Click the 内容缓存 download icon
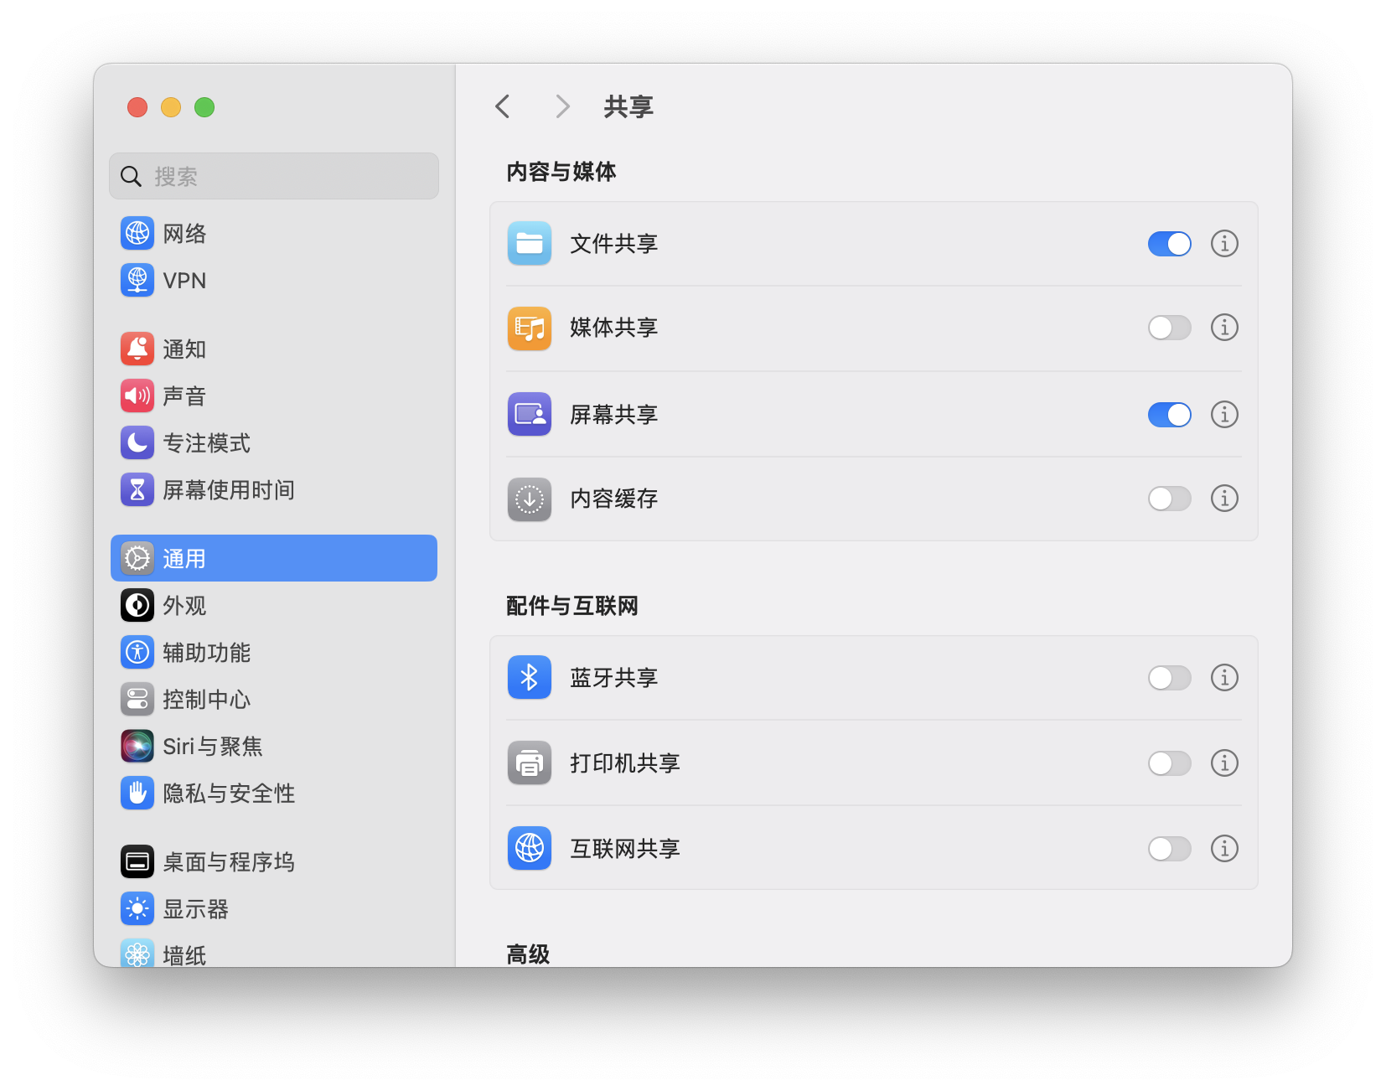Image resolution: width=1386 pixels, height=1091 pixels. (529, 499)
